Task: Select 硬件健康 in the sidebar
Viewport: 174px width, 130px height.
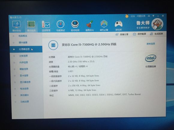Action: point(23,42)
